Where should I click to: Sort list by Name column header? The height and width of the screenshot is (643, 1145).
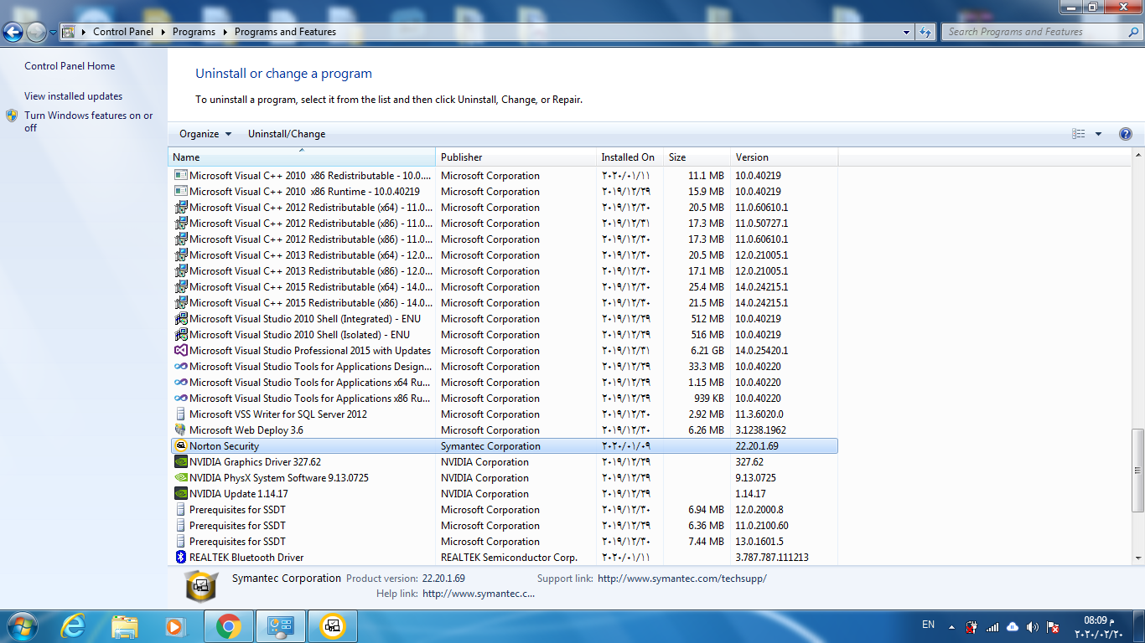[x=302, y=157]
